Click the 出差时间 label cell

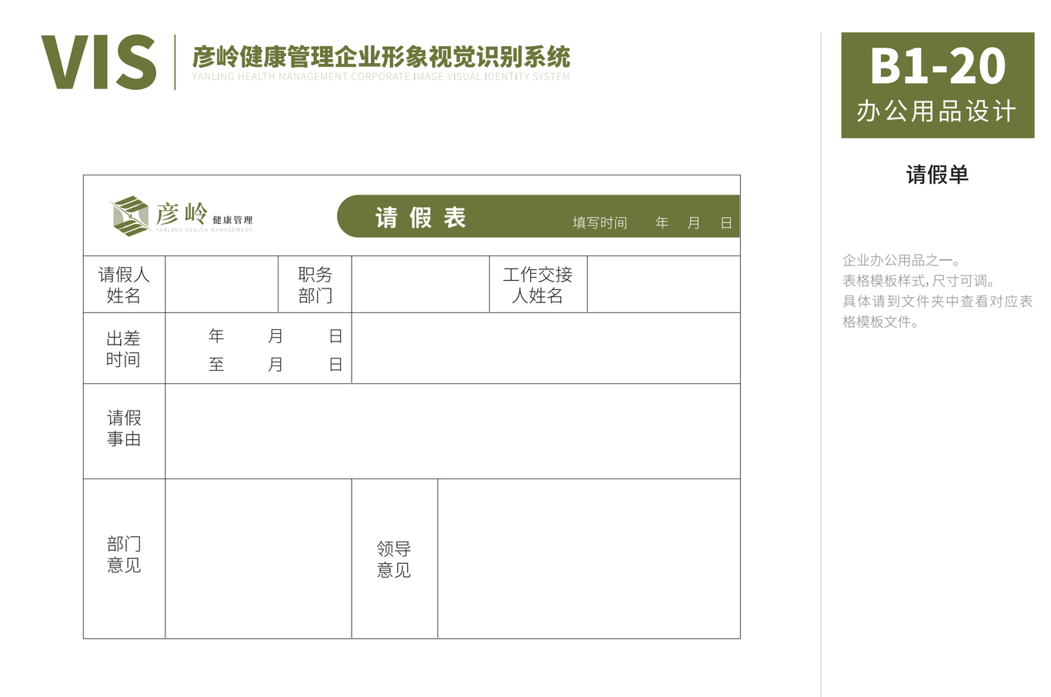(x=124, y=348)
